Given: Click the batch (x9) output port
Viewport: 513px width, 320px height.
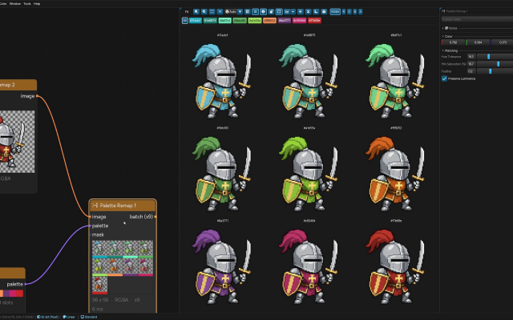Looking at the screenshot, I should click(156, 217).
